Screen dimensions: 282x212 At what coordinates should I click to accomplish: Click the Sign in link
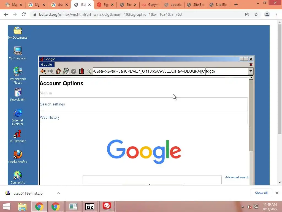click(46, 93)
